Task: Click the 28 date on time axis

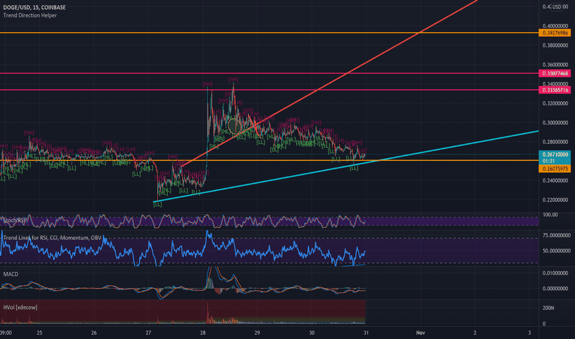Action: [x=203, y=333]
